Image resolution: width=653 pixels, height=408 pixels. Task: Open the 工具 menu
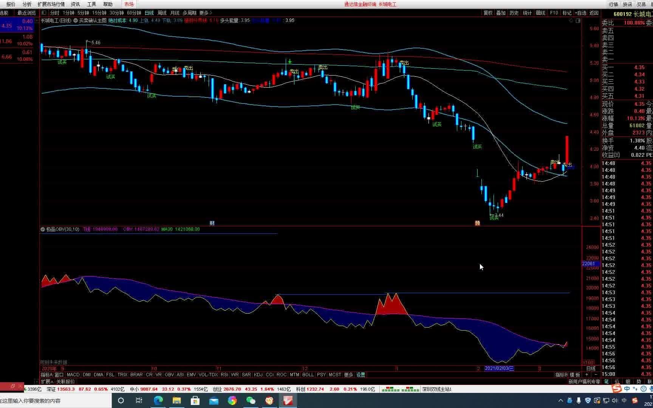pos(91,4)
